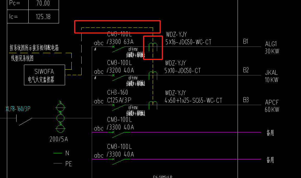Select the C125A/3P rating text

(x=119, y=100)
